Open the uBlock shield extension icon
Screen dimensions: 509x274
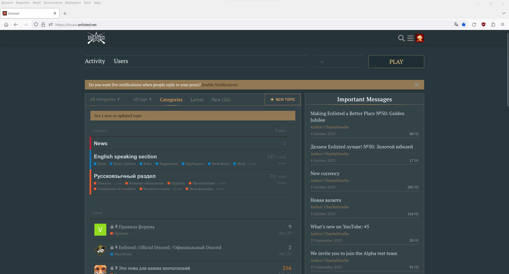(484, 24)
